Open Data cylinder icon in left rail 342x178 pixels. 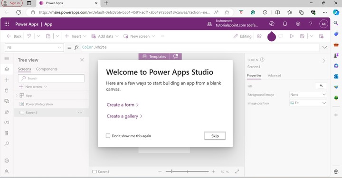(7, 90)
